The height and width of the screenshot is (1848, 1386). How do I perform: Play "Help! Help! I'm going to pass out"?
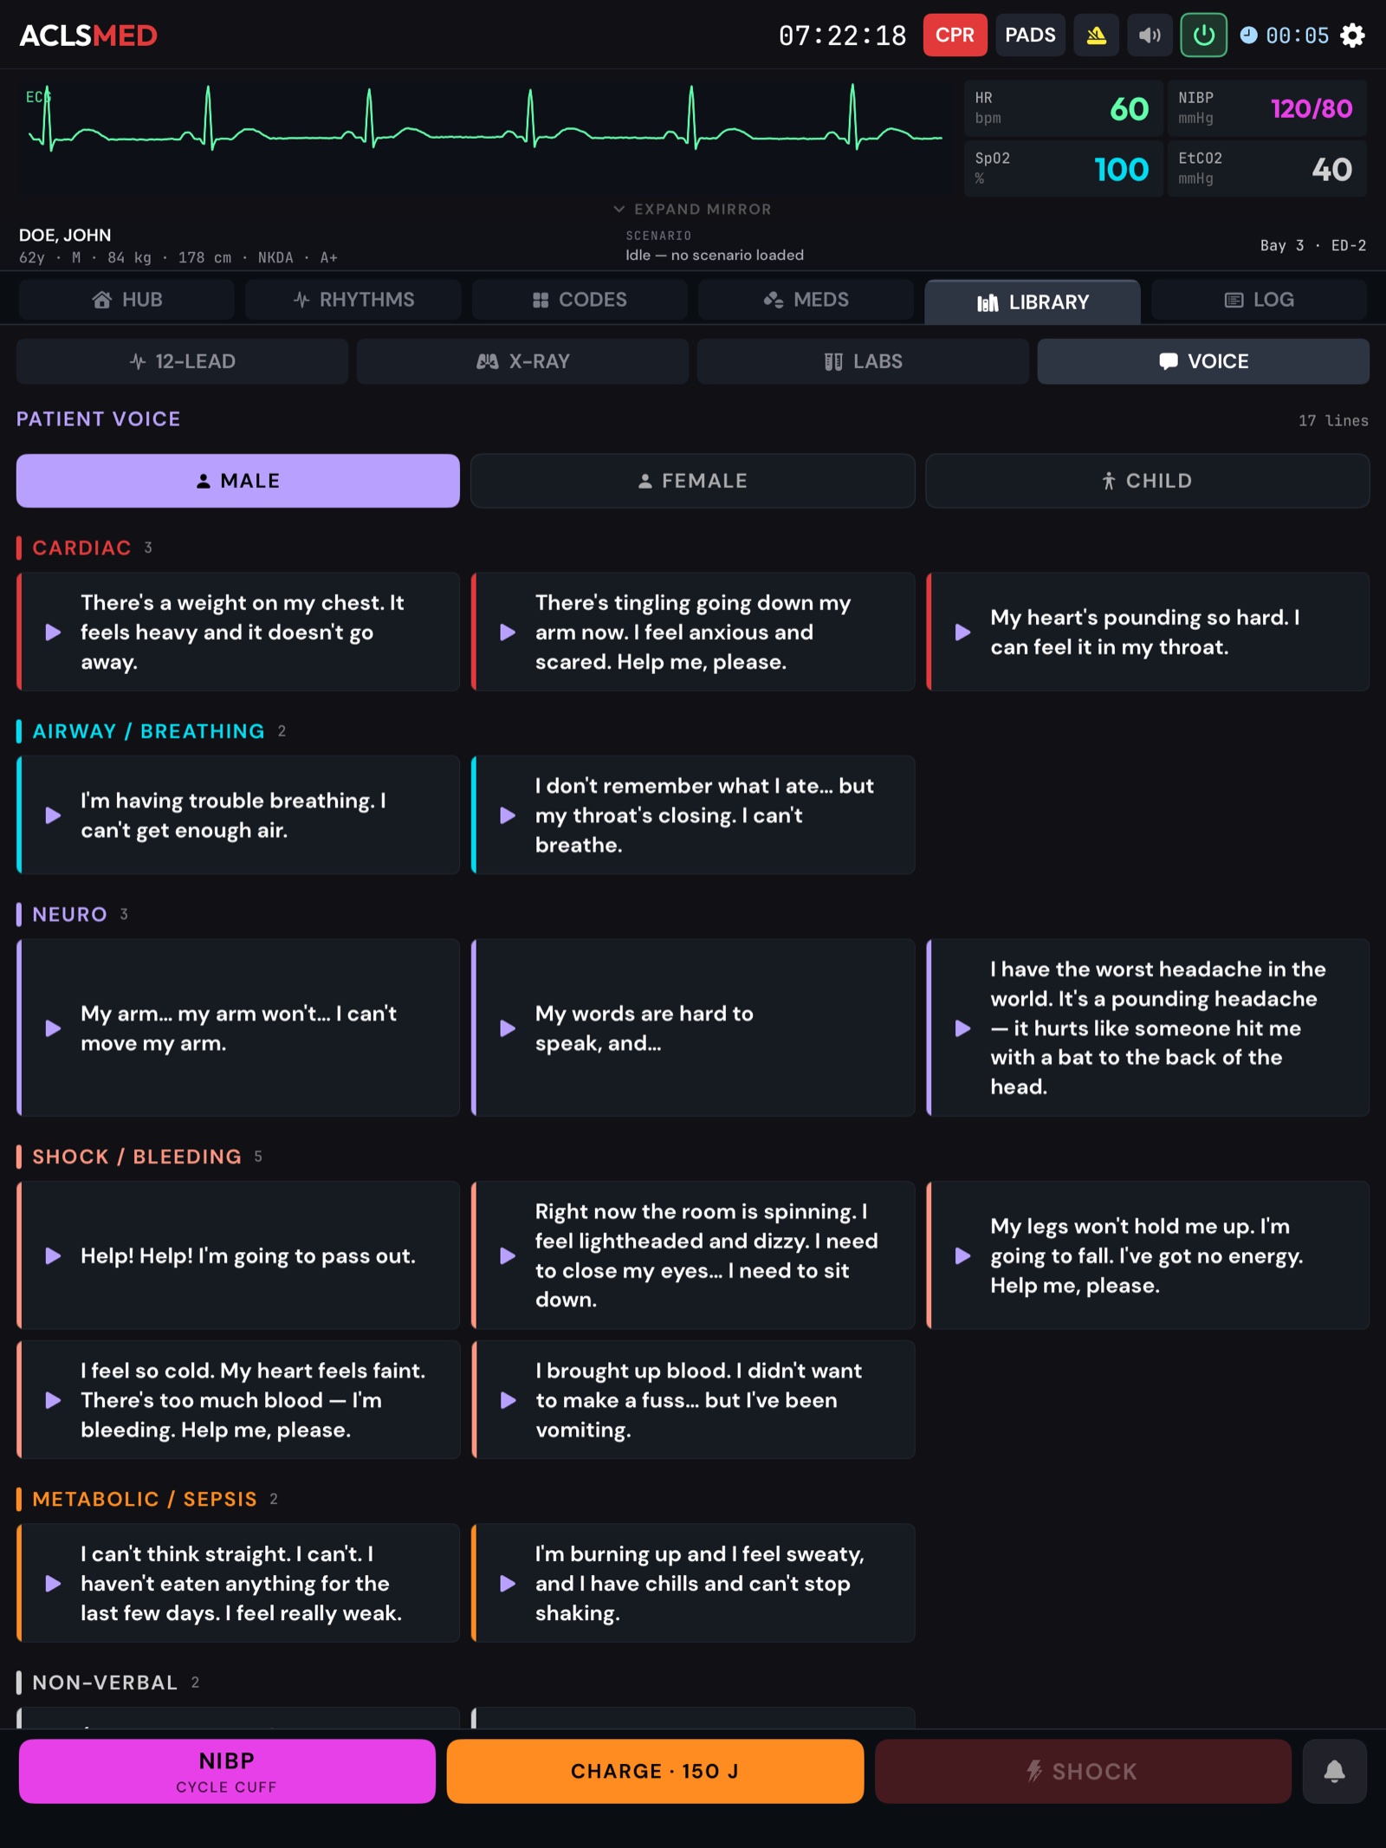pyautogui.click(x=238, y=1255)
